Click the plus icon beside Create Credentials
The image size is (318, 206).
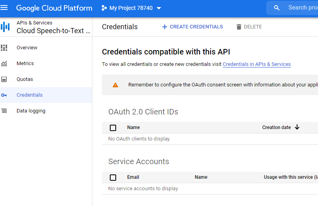(165, 27)
